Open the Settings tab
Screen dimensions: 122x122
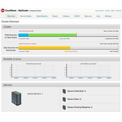[108, 16]
